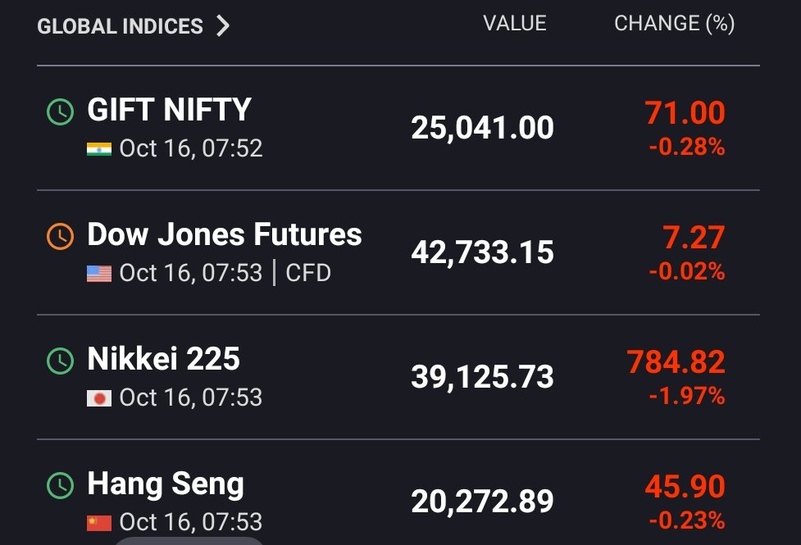801x545 pixels.
Task: Click the Japan flag under Nikkei 225
Action: (x=99, y=398)
